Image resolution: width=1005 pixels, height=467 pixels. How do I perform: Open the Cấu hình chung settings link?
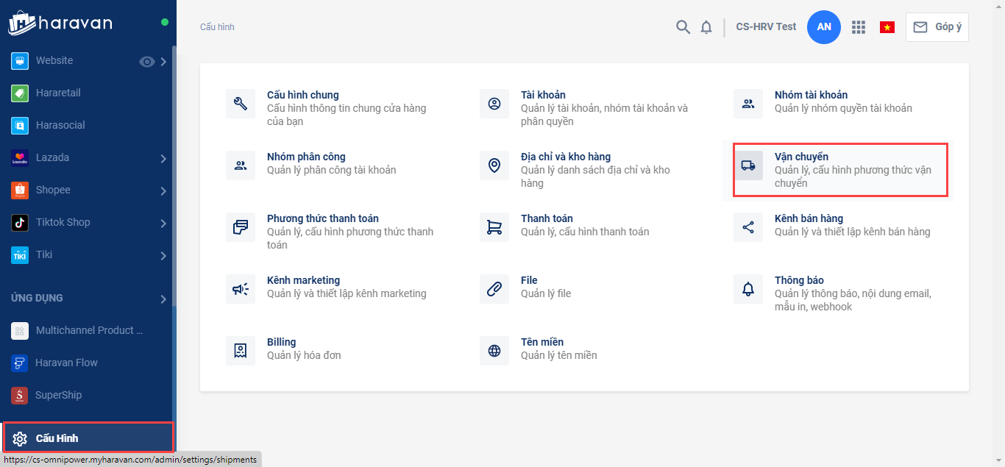point(302,95)
